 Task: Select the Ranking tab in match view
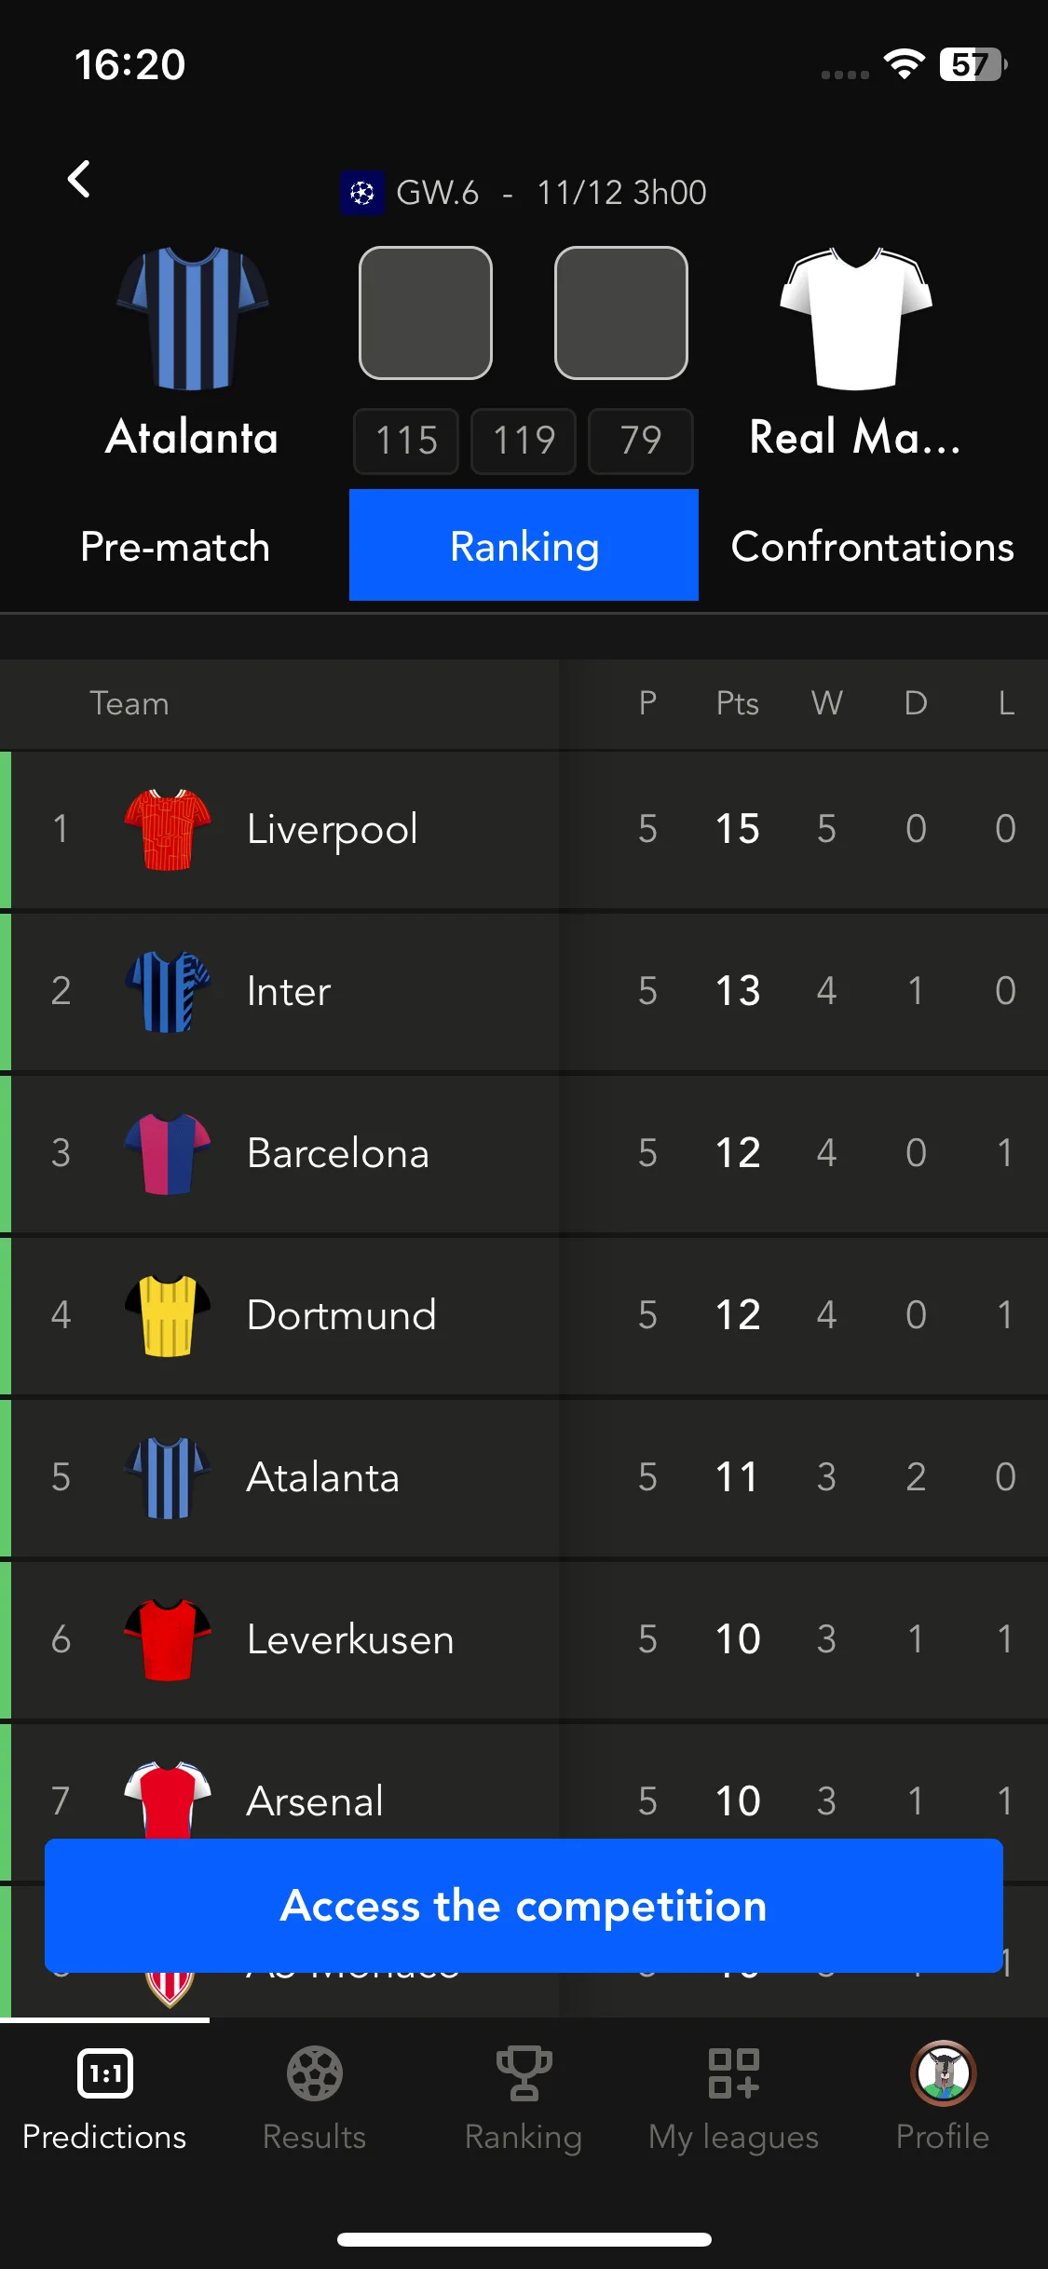point(524,546)
